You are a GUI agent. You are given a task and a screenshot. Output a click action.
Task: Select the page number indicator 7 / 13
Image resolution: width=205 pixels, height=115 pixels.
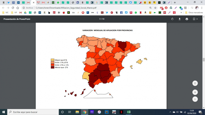102,19
